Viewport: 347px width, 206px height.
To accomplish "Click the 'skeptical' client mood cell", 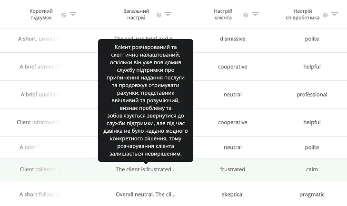I will 233,195.
